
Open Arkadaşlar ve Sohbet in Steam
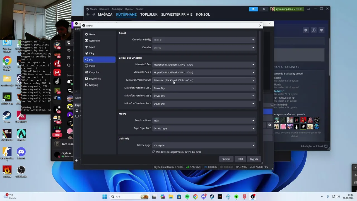pos(314,146)
